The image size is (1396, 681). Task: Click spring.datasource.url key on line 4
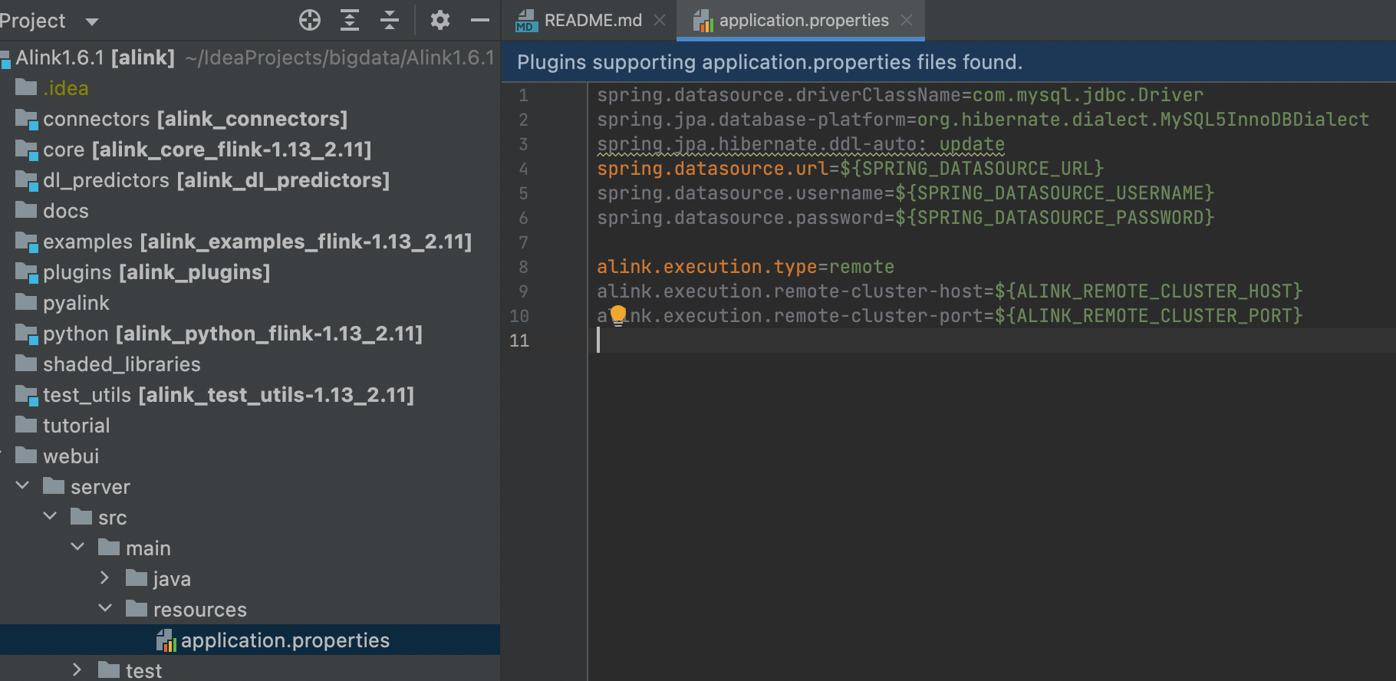(x=713, y=169)
